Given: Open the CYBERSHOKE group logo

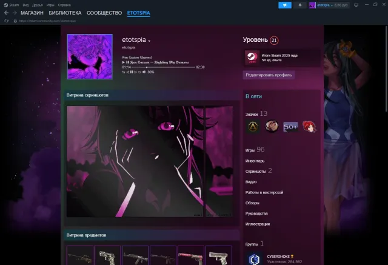Looking at the screenshot, I should click(x=255, y=258).
